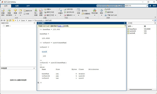Save workspace via 保存工作区
The width and height of the screenshot is (157, 94).
[x=49, y=12]
